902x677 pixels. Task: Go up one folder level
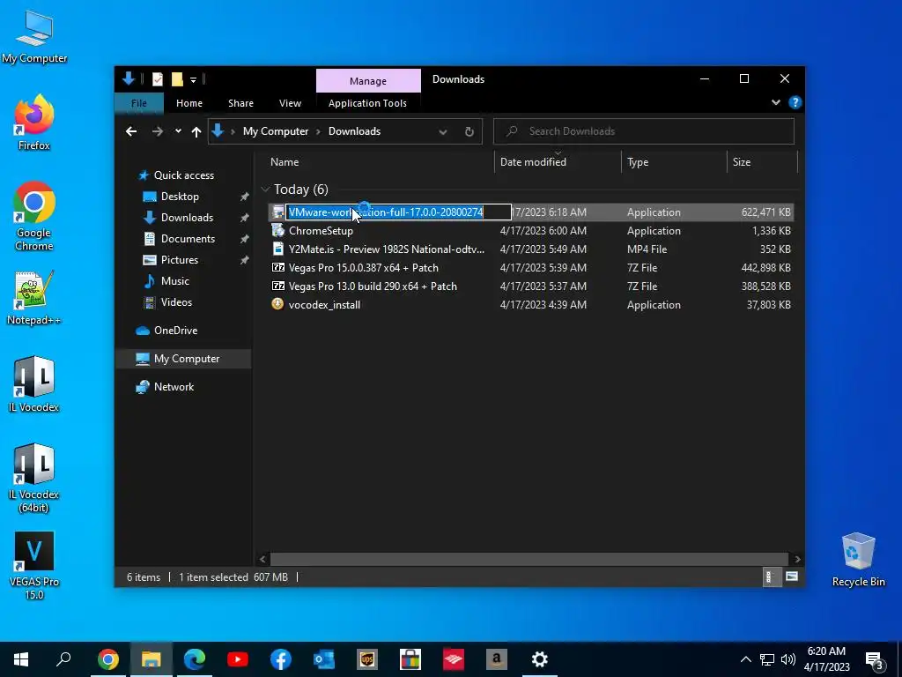click(196, 132)
